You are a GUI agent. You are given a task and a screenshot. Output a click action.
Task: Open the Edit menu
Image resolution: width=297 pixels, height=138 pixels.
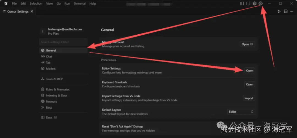[23, 4]
